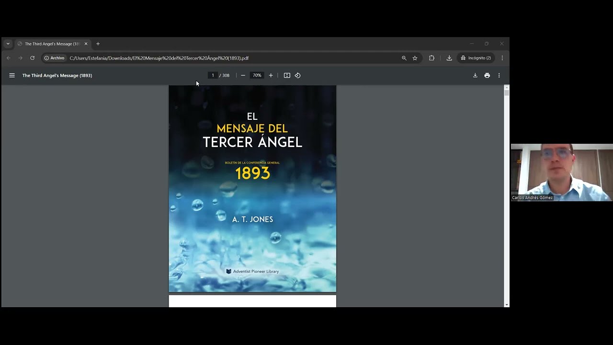Click the 70% zoom level field
The width and height of the screenshot is (613, 345).
click(257, 75)
